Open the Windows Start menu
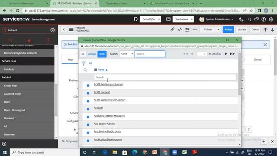This screenshot has height=156, width=277. tap(5, 152)
